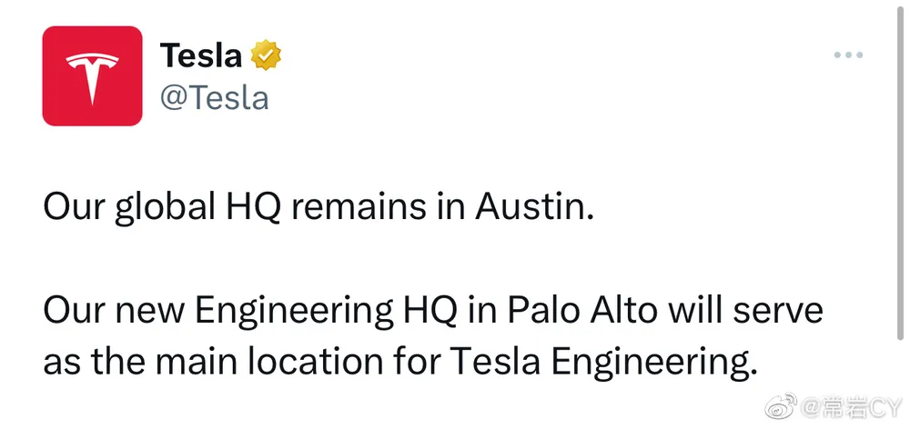The image size is (910, 429).
Task: Click the vertical scrollbar on the right edge
Action: click(901, 170)
